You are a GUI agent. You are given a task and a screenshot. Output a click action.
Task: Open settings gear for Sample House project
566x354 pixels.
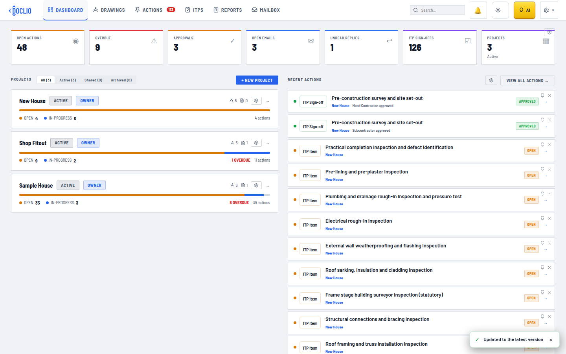click(x=256, y=185)
